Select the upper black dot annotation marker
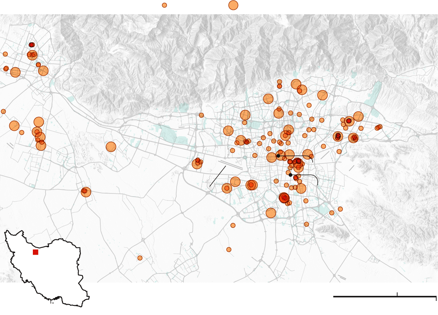This screenshot has width=438, height=315. 278,156
